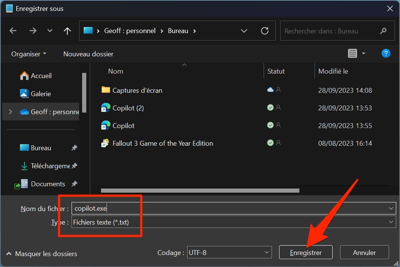Click the Fallout 3 Vault Boy icon
The image size is (400, 267).
pyautogui.click(x=105, y=143)
